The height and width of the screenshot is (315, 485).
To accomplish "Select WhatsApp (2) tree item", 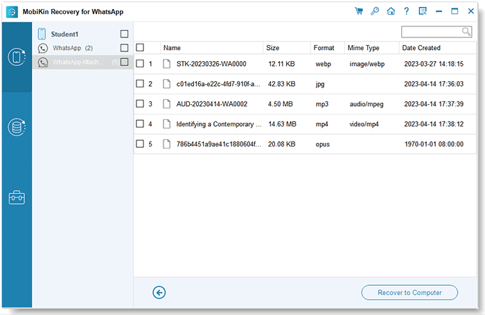I will click(83, 48).
